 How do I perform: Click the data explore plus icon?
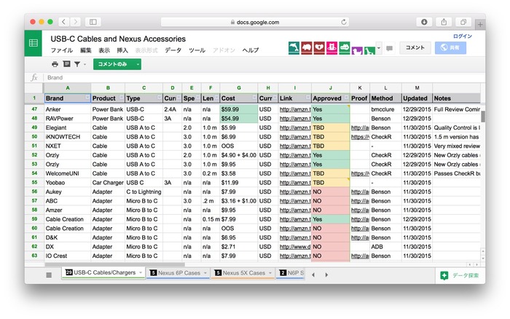[444, 275]
